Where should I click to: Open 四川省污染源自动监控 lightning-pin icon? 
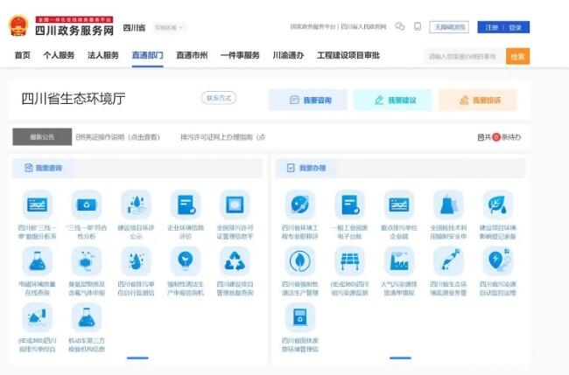pyautogui.click(x=497, y=261)
